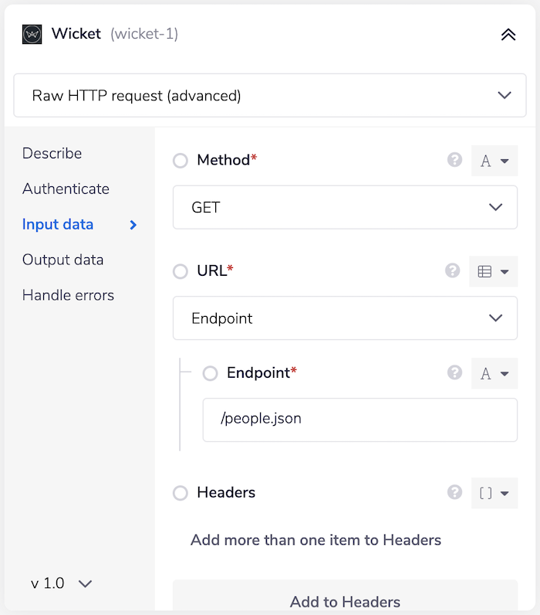
Task: Expand the URL Endpoint type dropdown
Action: point(345,318)
